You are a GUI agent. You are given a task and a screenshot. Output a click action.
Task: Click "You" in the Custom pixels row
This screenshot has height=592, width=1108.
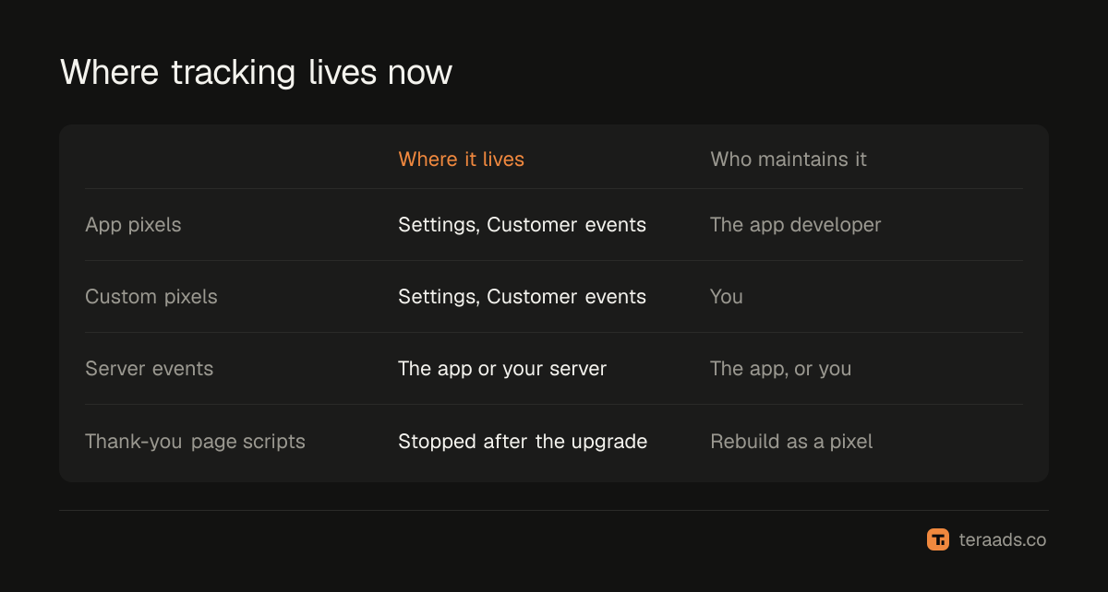(727, 297)
